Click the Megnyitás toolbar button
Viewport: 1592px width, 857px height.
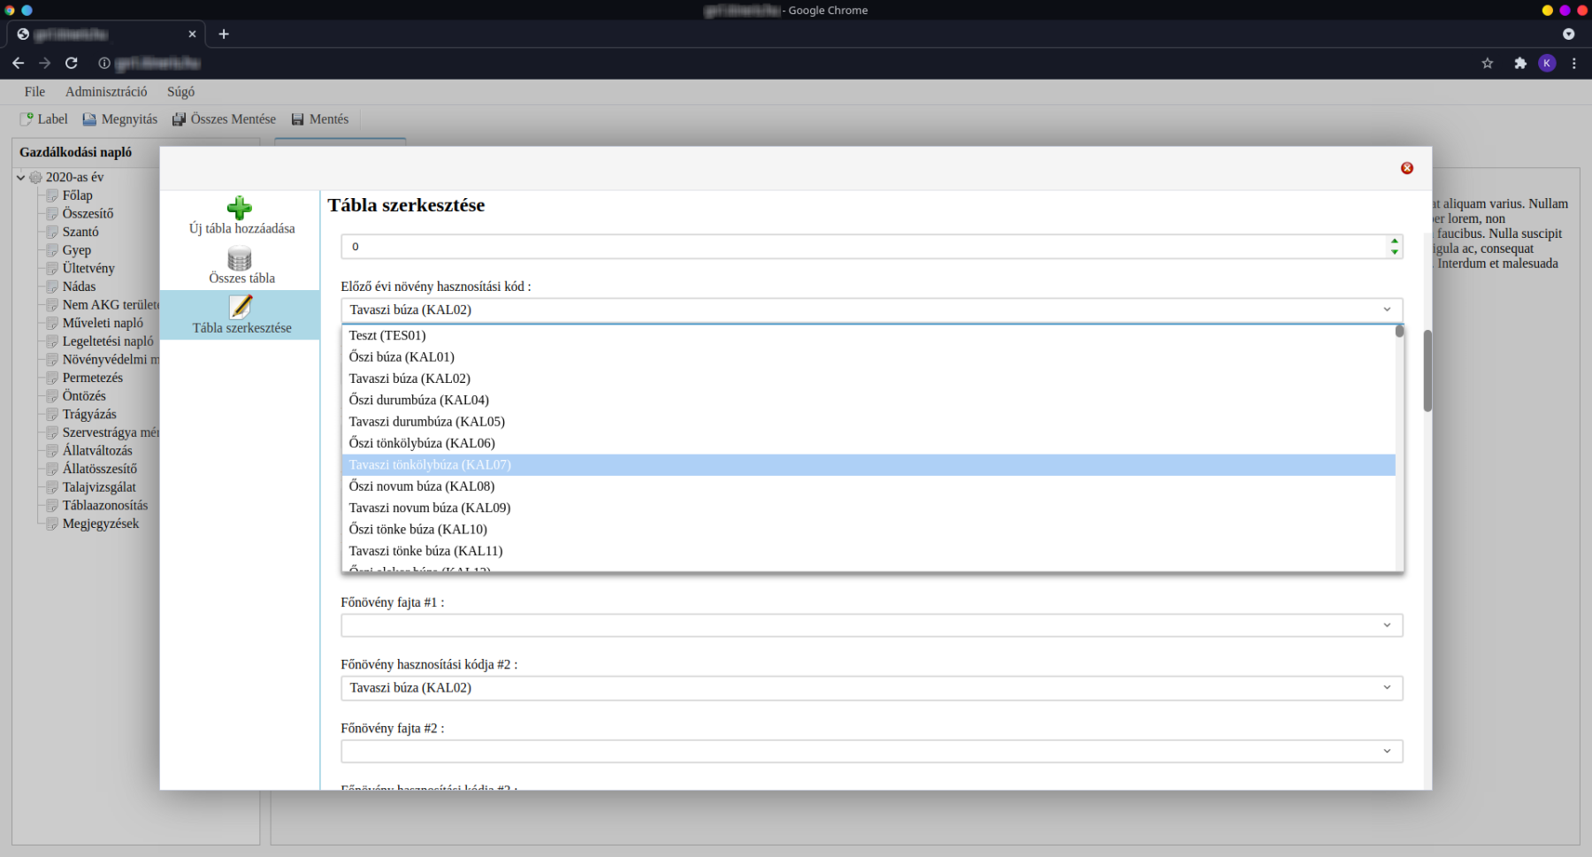[120, 119]
